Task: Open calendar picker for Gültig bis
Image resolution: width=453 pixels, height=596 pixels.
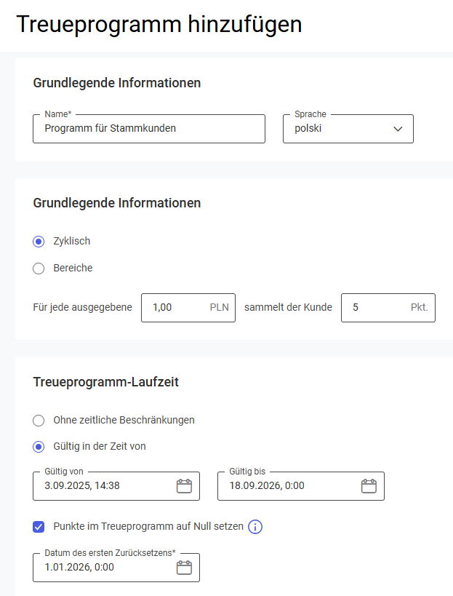Action: 369,486
